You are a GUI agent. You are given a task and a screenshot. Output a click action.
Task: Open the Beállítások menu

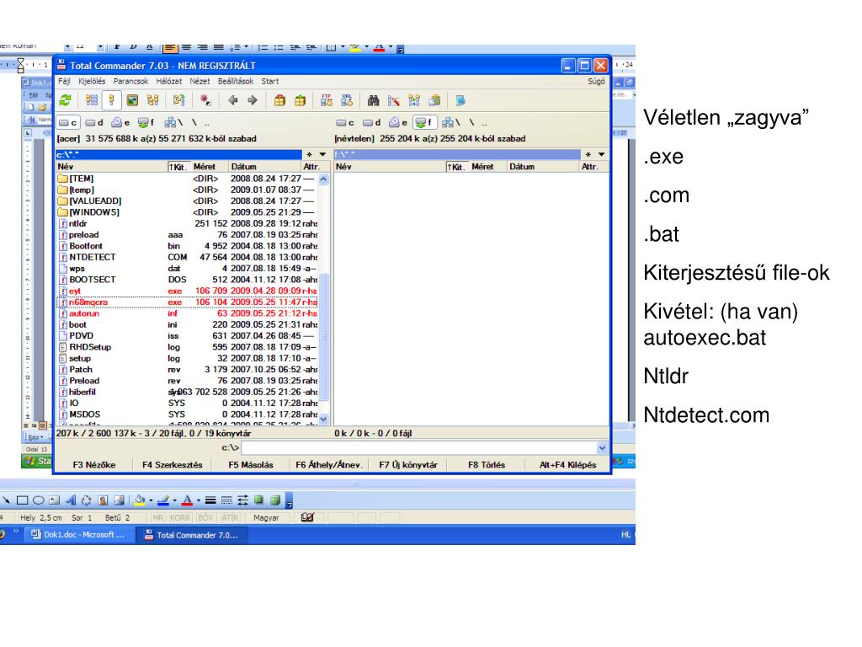236,81
